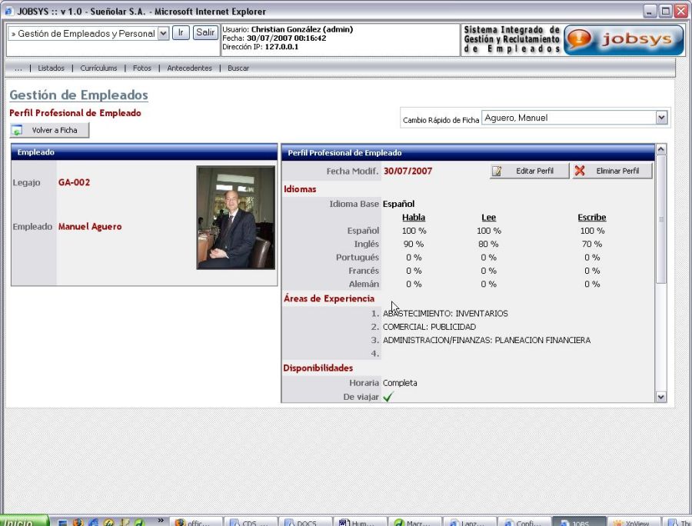Click the Inicio start button

[23, 521]
